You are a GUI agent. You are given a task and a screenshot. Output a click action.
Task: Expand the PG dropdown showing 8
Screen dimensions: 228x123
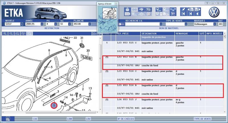[56, 24]
